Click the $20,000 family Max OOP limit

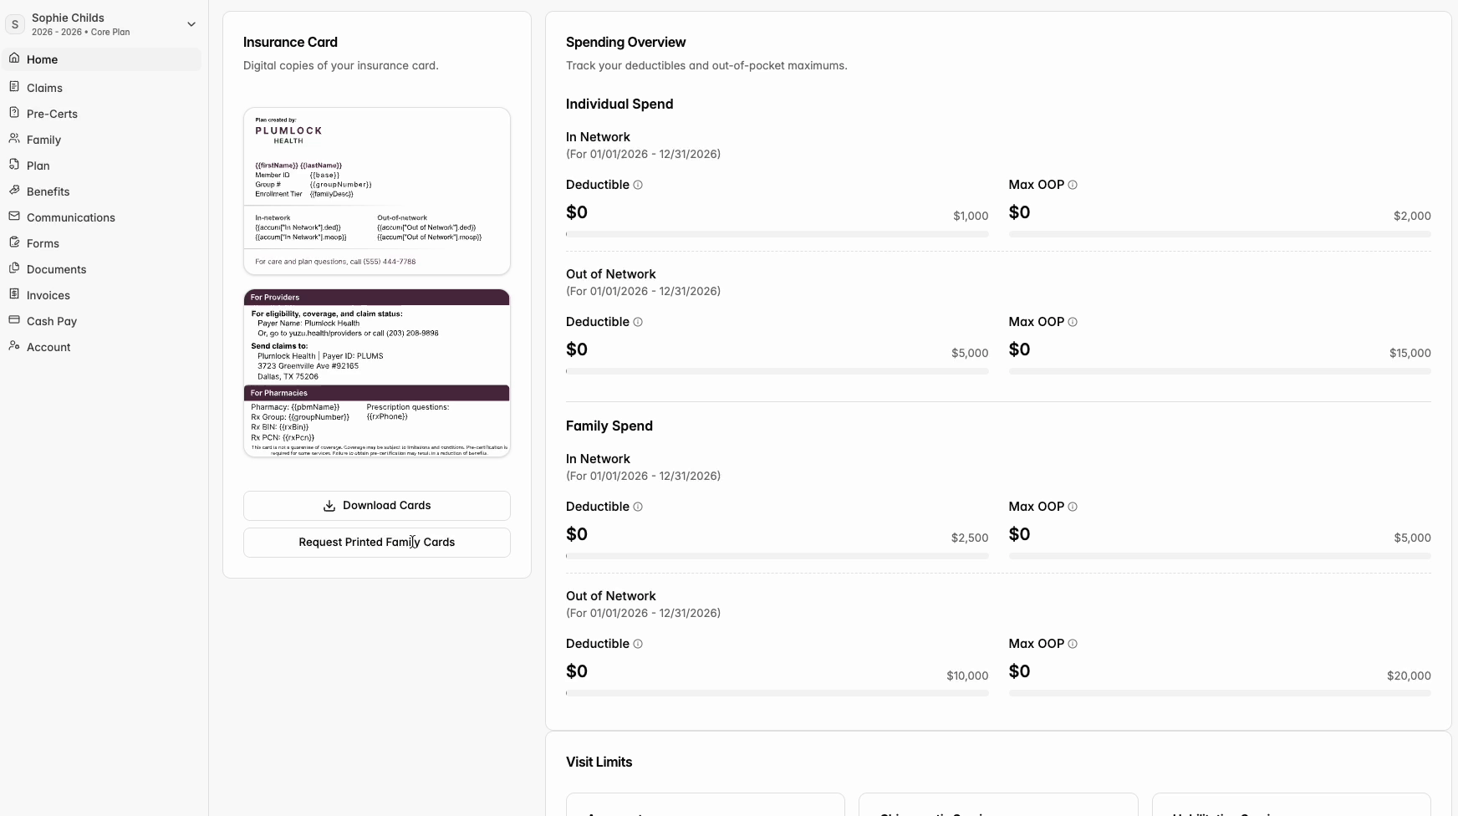pyautogui.click(x=1409, y=676)
